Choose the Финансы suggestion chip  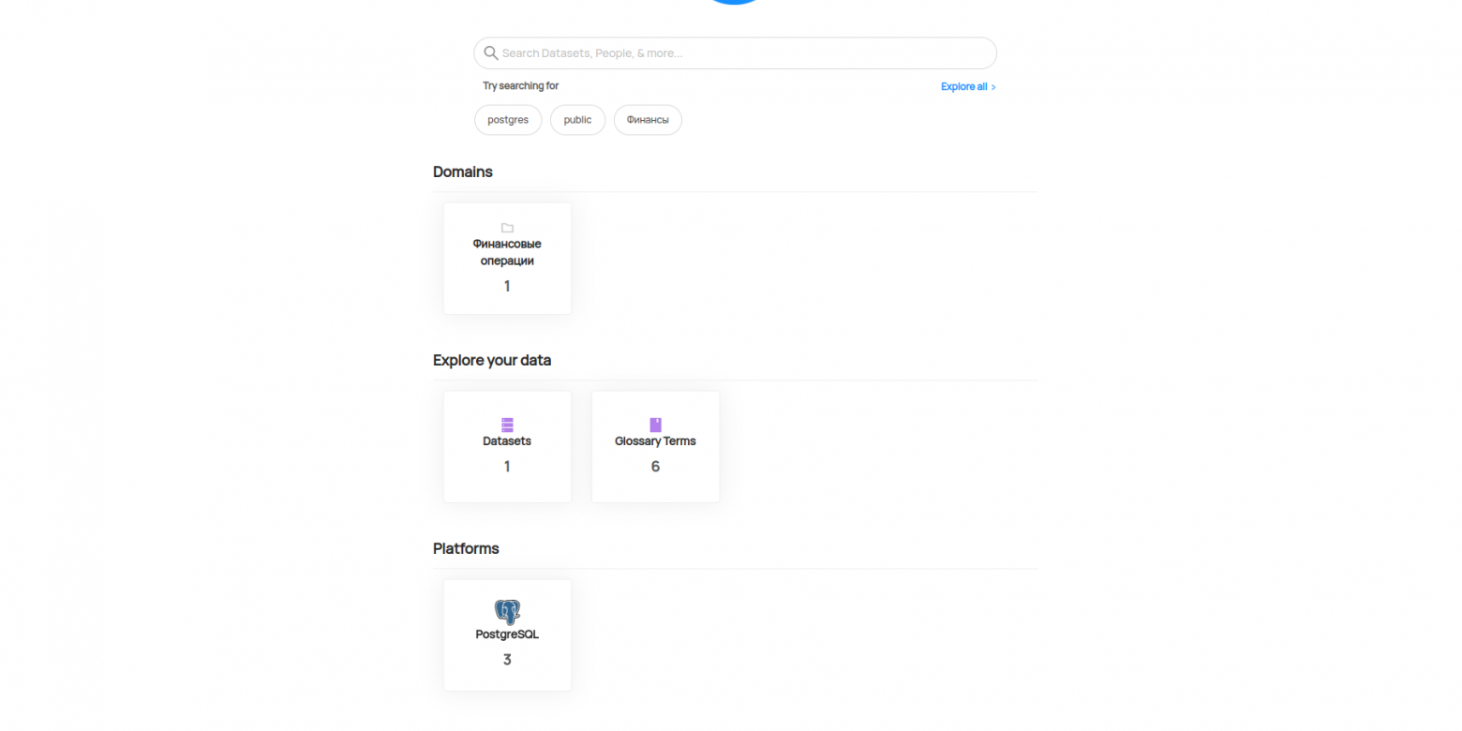648,120
